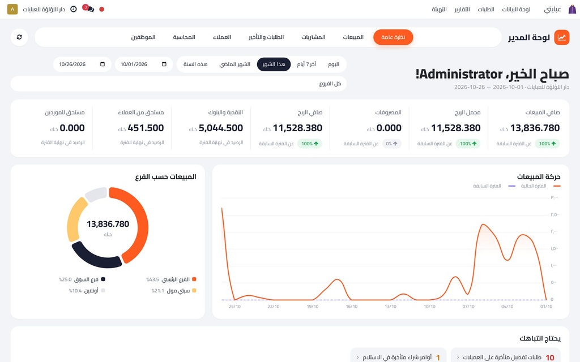Click أونلاين gray legend swatch
Viewport: 580px width, 362px height.
click(x=103, y=291)
